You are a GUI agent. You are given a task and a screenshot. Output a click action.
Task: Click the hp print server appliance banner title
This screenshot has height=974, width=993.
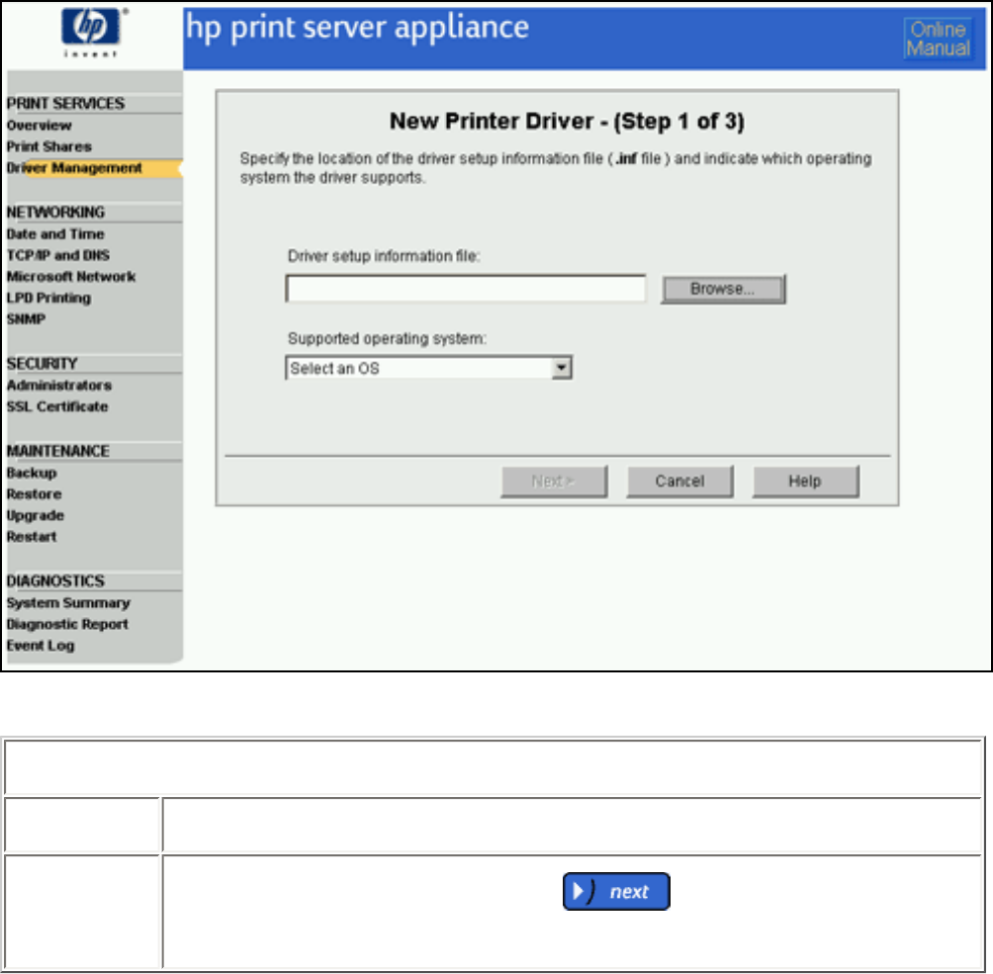coord(358,29)
